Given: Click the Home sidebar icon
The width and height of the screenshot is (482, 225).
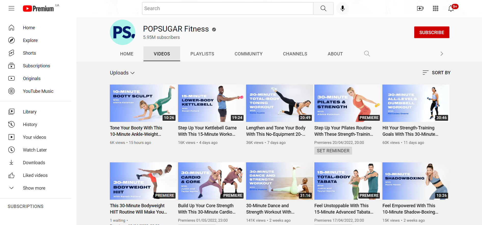Looking at the screenshot, I should tap(11, 27).
